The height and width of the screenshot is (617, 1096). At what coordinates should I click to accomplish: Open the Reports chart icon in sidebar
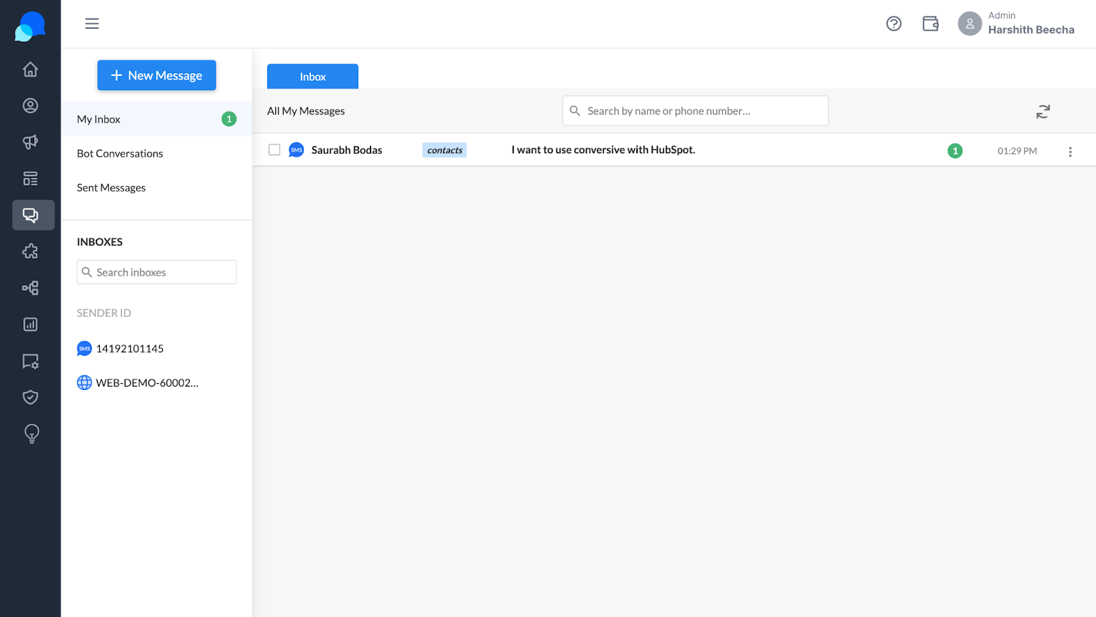[30, 324]
